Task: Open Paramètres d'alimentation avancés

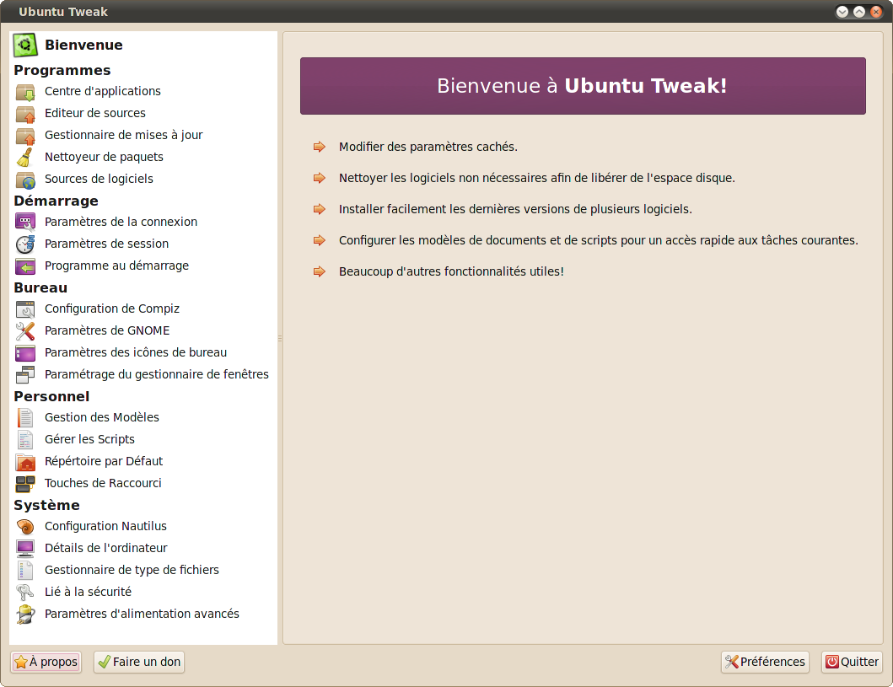Action: pos(142,614)
